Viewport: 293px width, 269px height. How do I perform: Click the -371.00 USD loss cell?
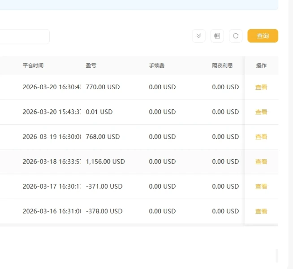pos(104,186)
